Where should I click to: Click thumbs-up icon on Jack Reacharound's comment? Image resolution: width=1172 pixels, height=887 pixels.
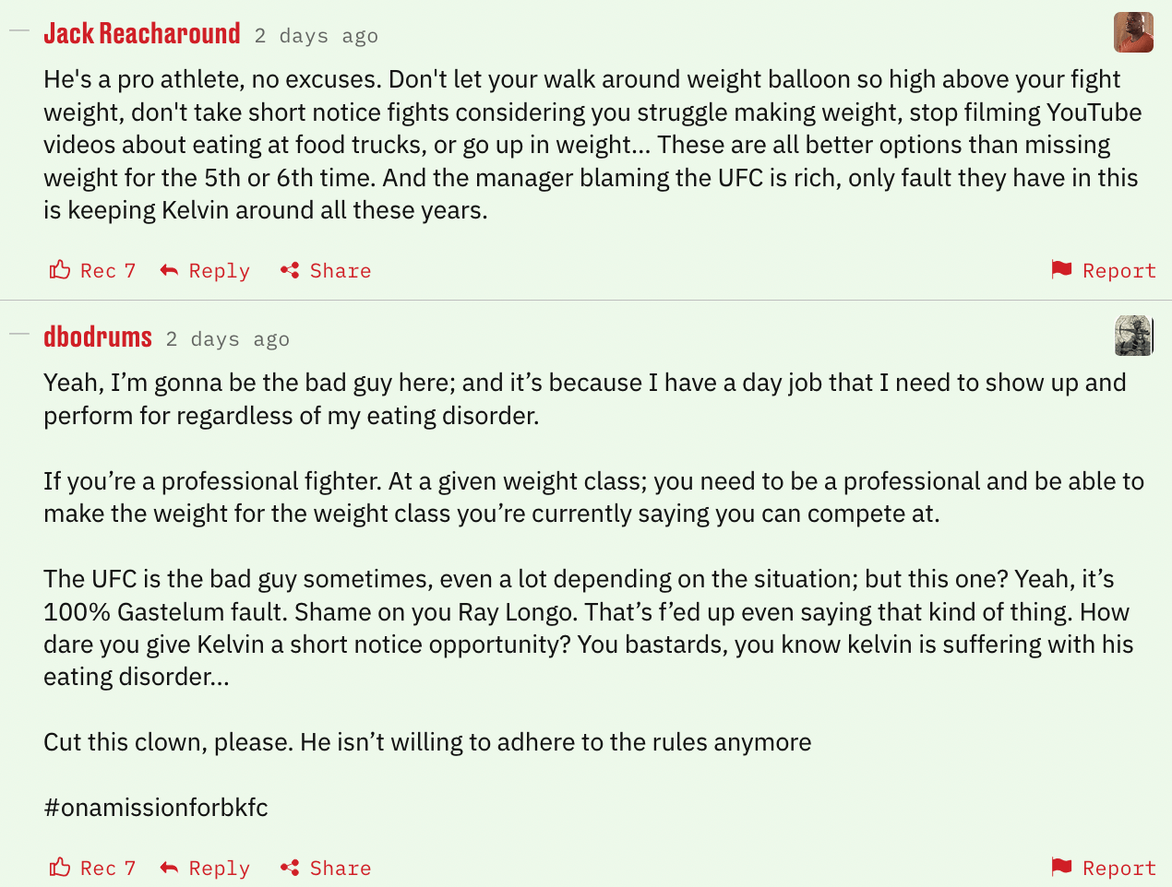(x=60, y=270)
